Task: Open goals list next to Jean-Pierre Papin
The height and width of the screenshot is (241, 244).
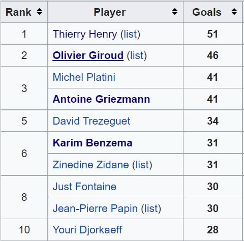Action: click(151, 208)
